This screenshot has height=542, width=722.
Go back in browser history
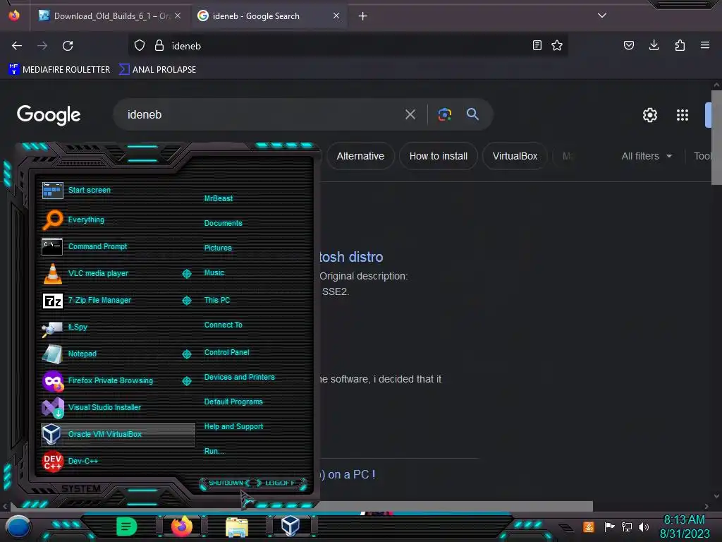(17, 46)
